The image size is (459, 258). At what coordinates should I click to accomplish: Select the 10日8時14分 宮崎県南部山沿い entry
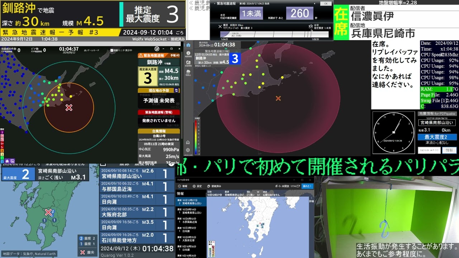[x=191, y=211]
